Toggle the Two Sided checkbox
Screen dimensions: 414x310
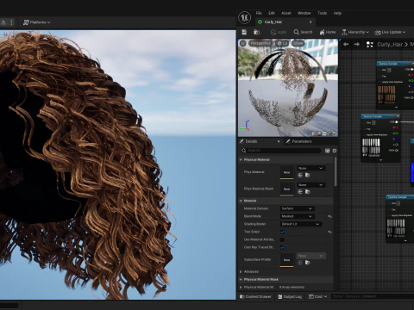pyautogui.click(x=282, y=232)
